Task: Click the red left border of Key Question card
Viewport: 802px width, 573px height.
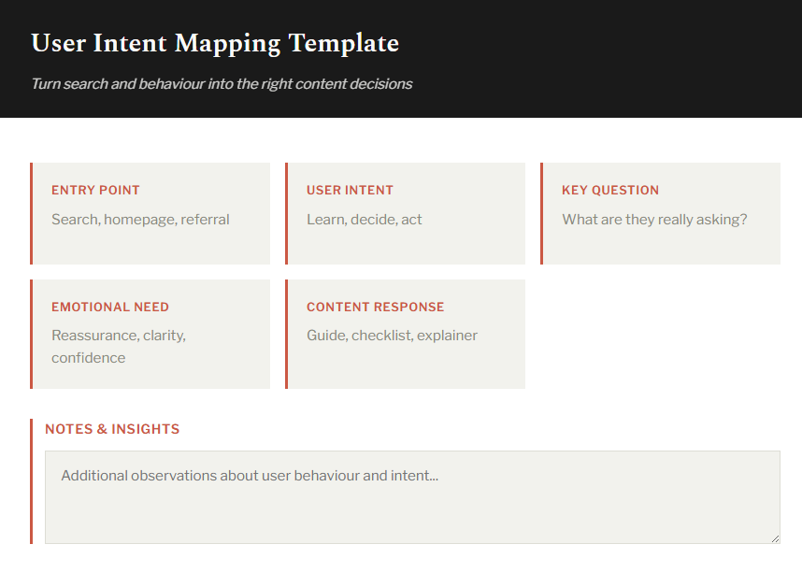Action: click(541, 213)
